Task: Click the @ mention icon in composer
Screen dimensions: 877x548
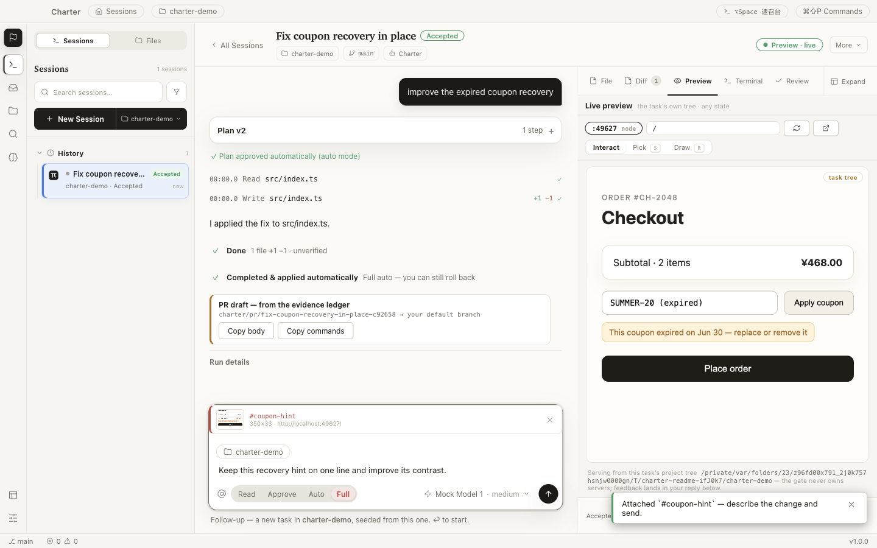Action: 222,494
